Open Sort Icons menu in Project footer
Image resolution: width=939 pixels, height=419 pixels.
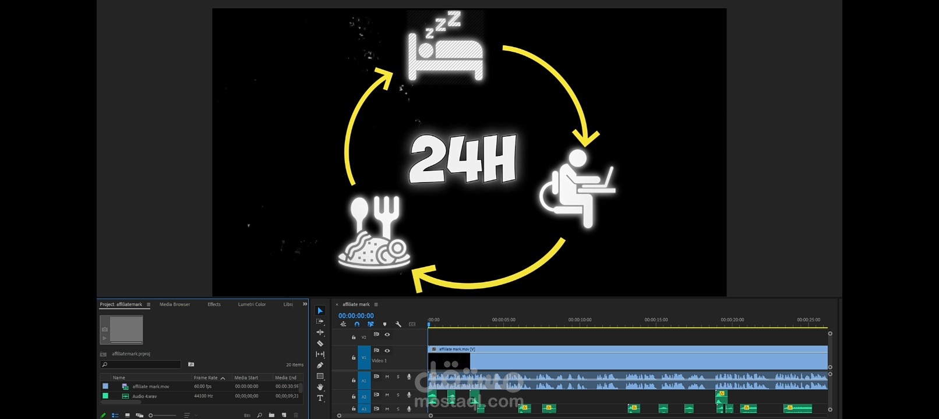point(186,416)
